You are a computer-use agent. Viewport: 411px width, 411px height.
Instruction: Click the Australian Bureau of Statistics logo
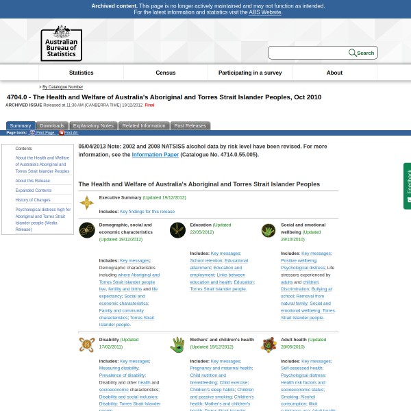[61, 43]
